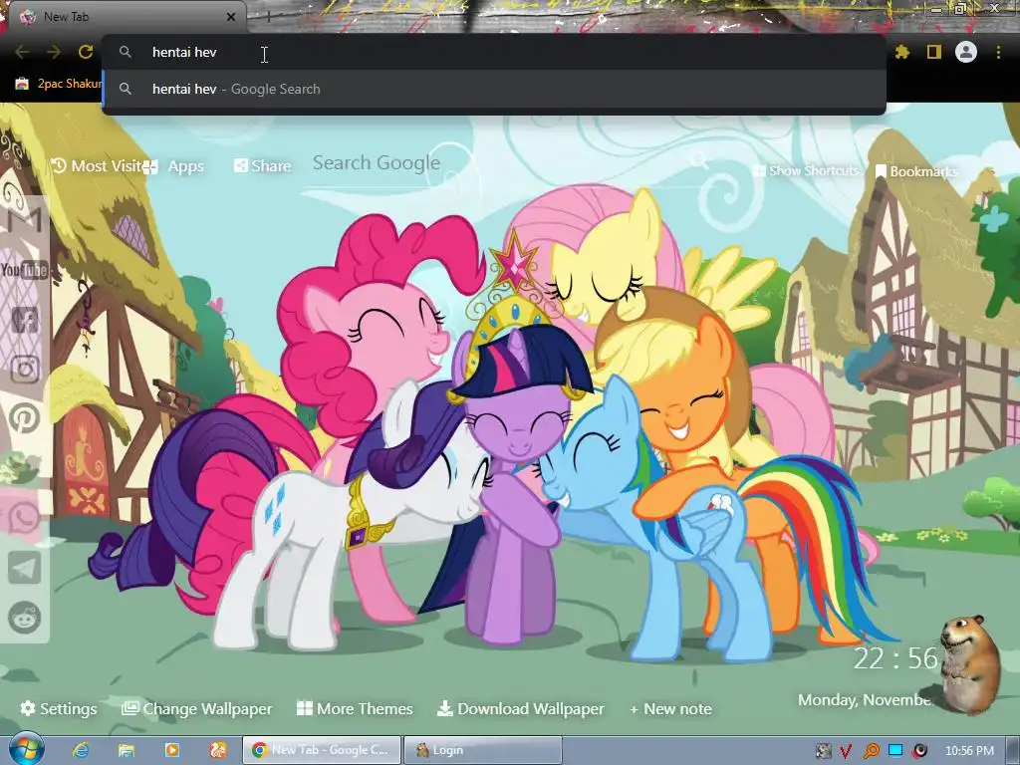
Task: Click the hamster mascot widget
Action: coord(970,663)
